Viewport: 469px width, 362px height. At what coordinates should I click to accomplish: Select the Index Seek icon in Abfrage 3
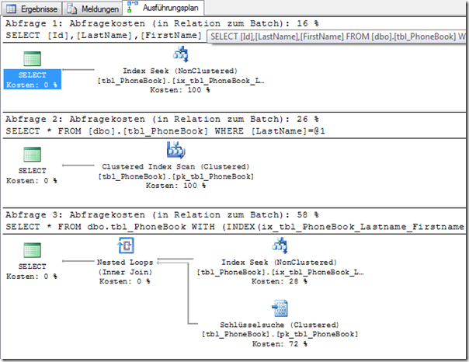click(x=280, y=245)
